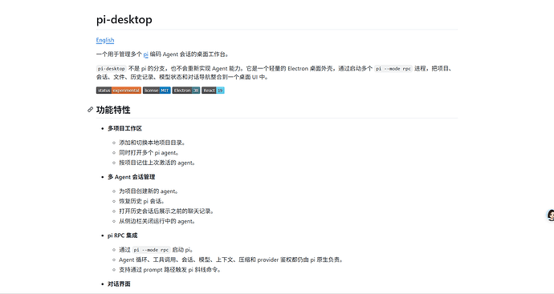Follow the blue pi link in description
Image resolution: width=554 pixels, height=294 pixels.
point(145,54)
